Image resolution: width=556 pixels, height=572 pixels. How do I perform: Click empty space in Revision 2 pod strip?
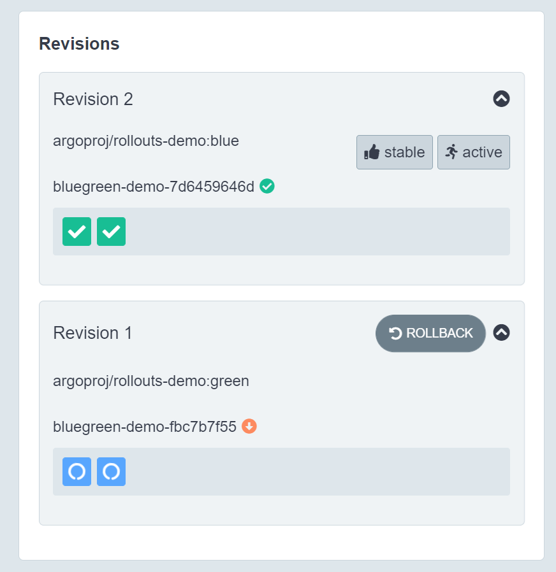(x=319, y=231)
